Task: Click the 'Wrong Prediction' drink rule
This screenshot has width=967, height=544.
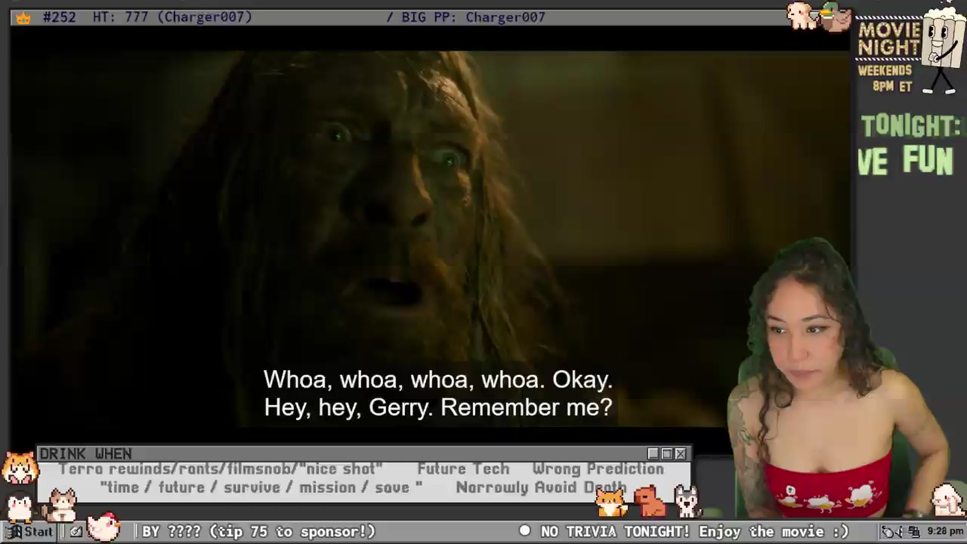Action: point(598,469)
